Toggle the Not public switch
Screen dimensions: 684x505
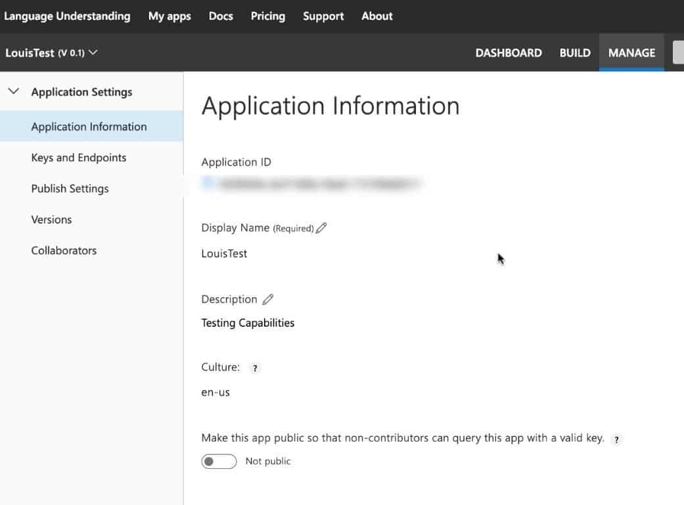click(219, 462)
